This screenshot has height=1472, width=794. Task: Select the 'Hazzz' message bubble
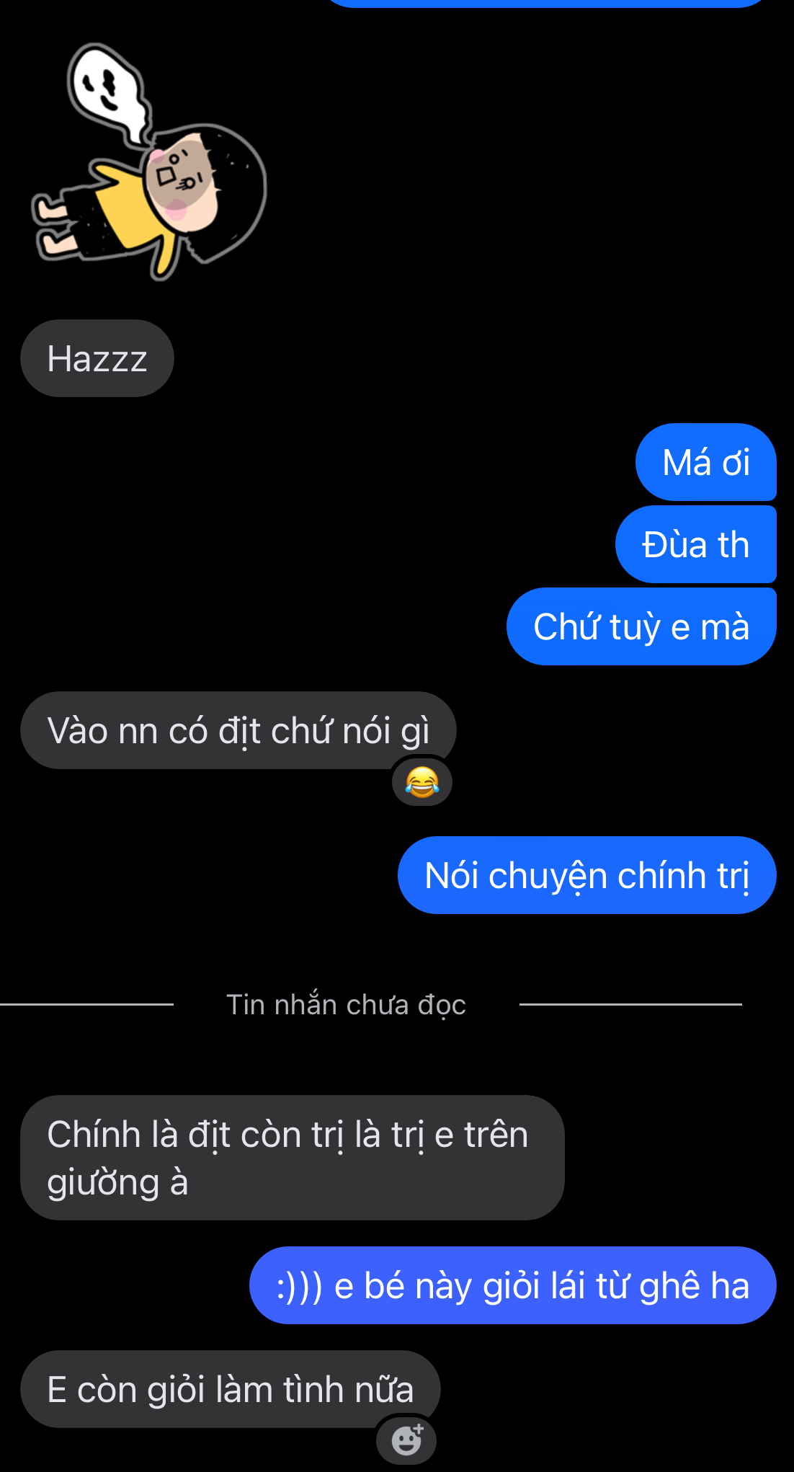click(97, 358)
